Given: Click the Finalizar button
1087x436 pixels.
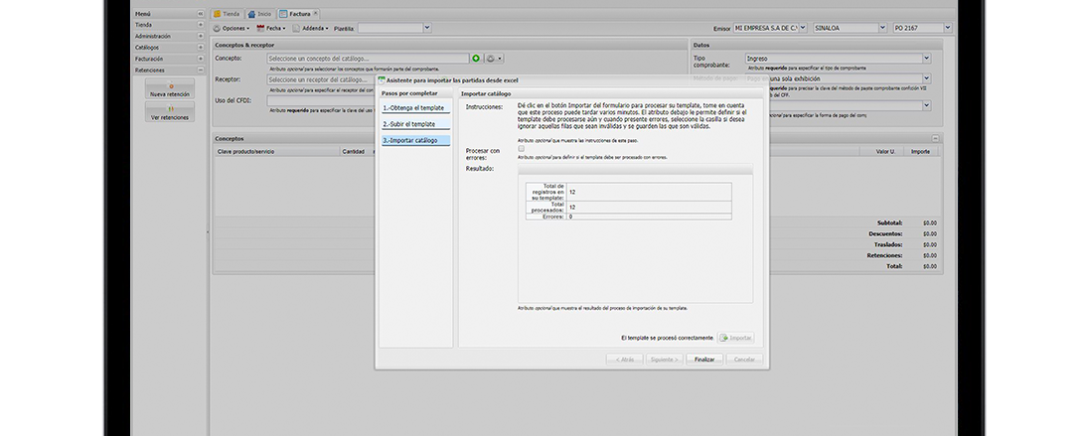Looking at the screenshot, I should coord(704,359).
